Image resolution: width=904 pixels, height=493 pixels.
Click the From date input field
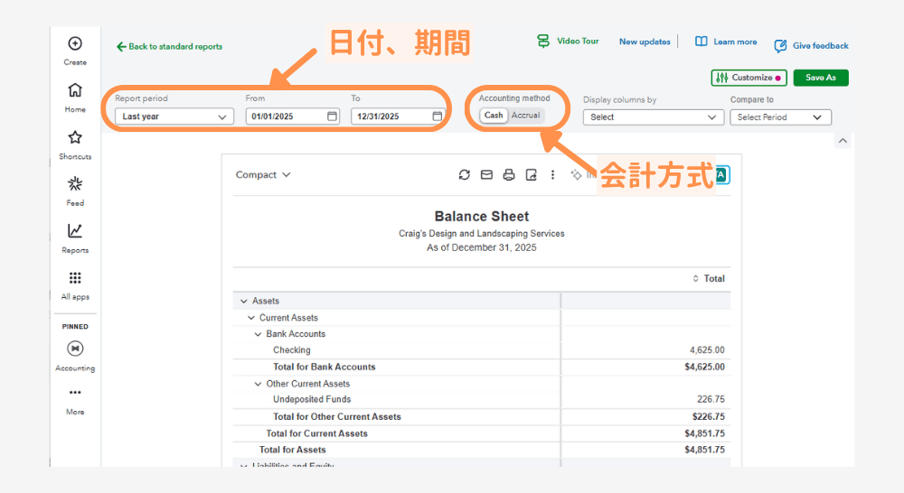tap(287, 116)
